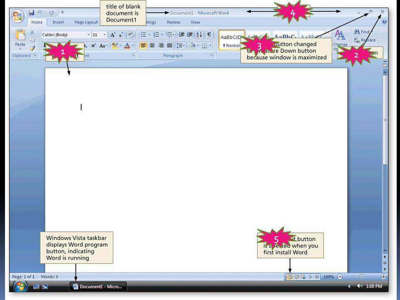This screenshot has width=400, height=300.
Task: Shrink the font size
Action: 121,35
